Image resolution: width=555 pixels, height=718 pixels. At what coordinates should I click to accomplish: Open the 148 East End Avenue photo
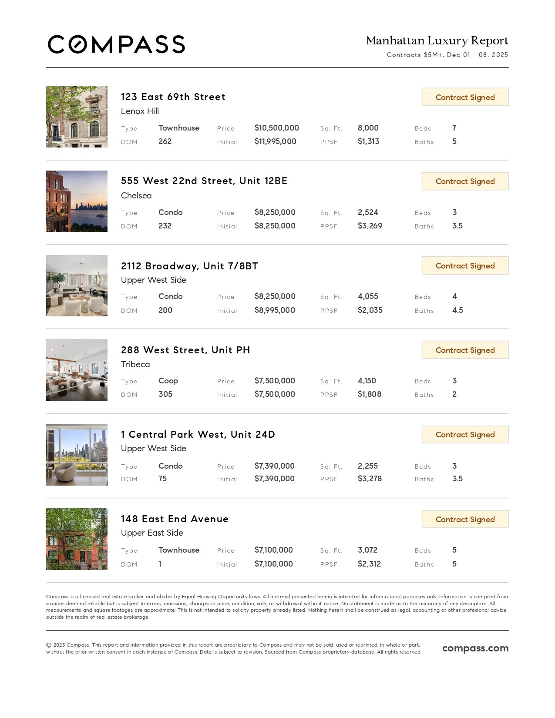pos(77,539)
